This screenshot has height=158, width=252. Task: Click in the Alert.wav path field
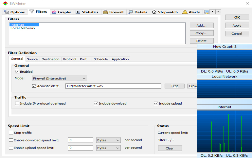[x=113, y=86]
